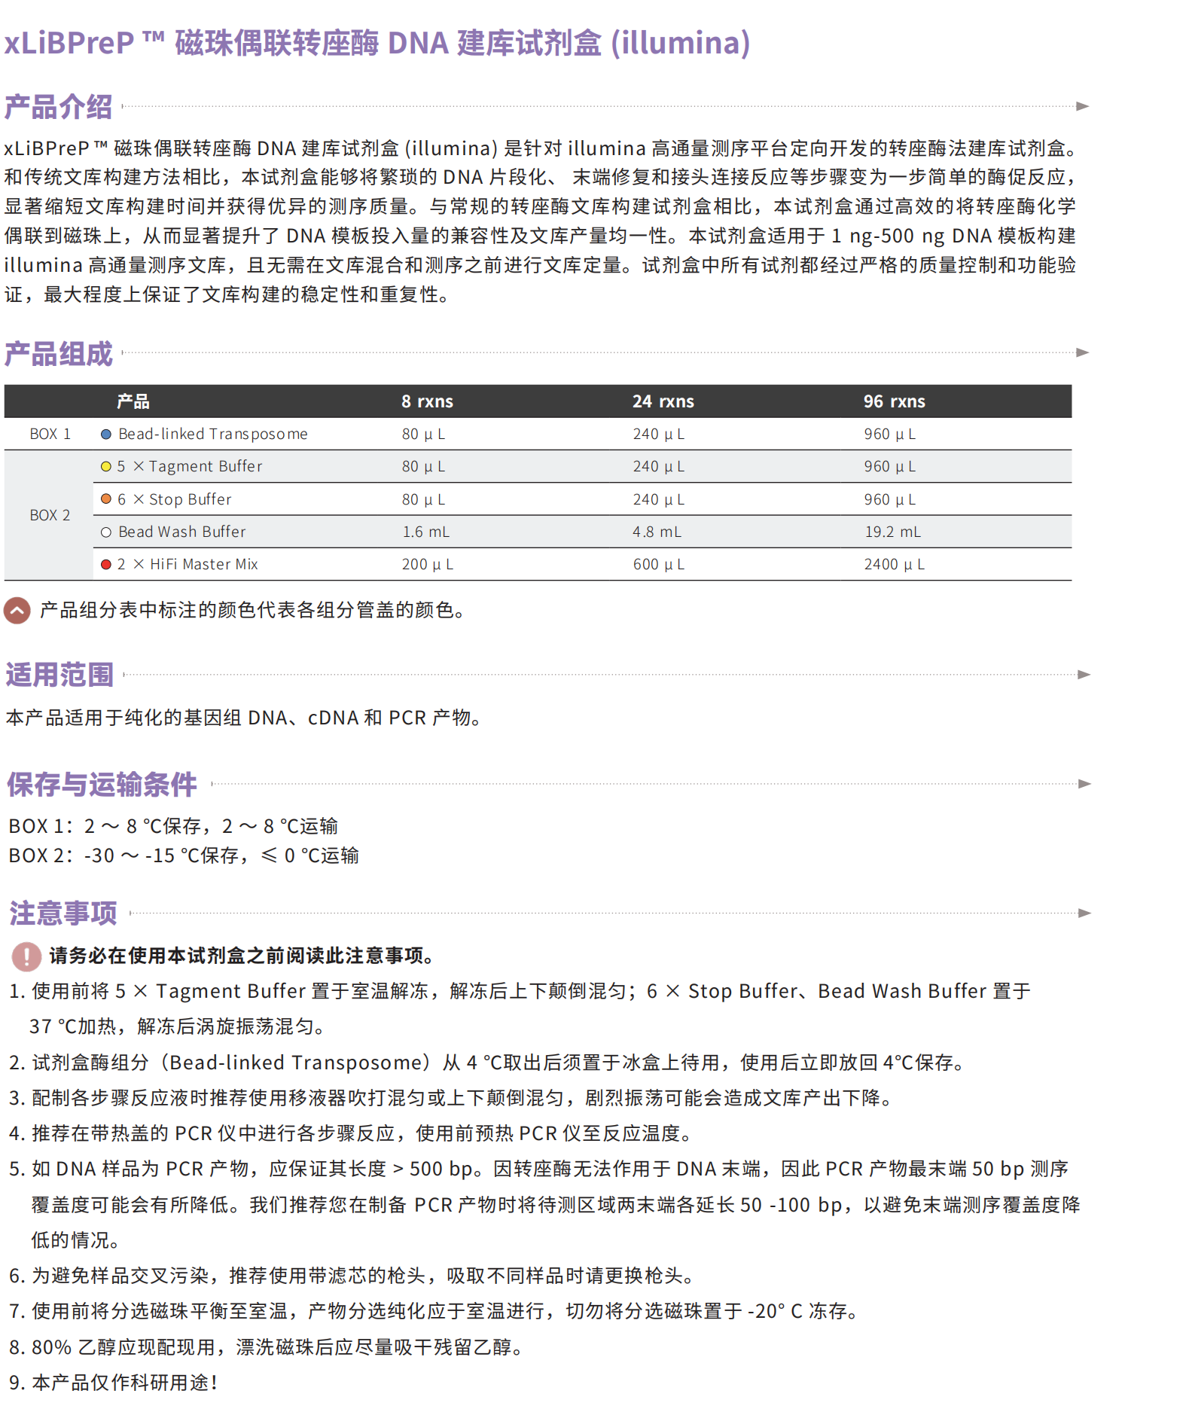Click note 1 about thawing 5 × Tagment Buffer

pos(520,1009)
